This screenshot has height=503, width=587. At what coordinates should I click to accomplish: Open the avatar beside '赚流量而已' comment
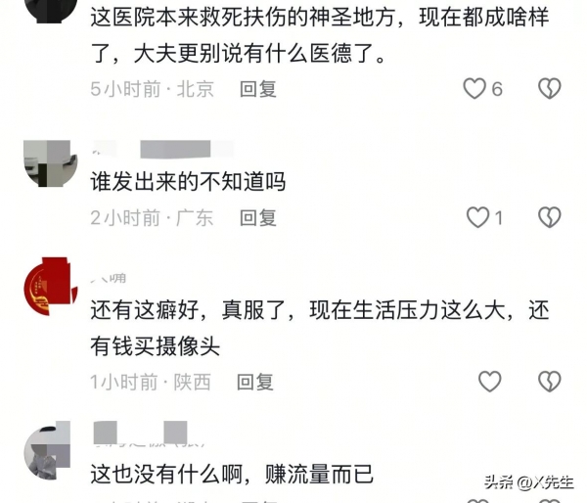(47, 450)
